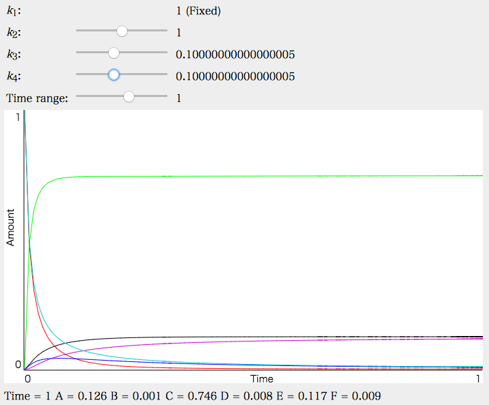Click the 'B = 0.001' readout
This screenshot has width=489, height=405.
point(135,396)
